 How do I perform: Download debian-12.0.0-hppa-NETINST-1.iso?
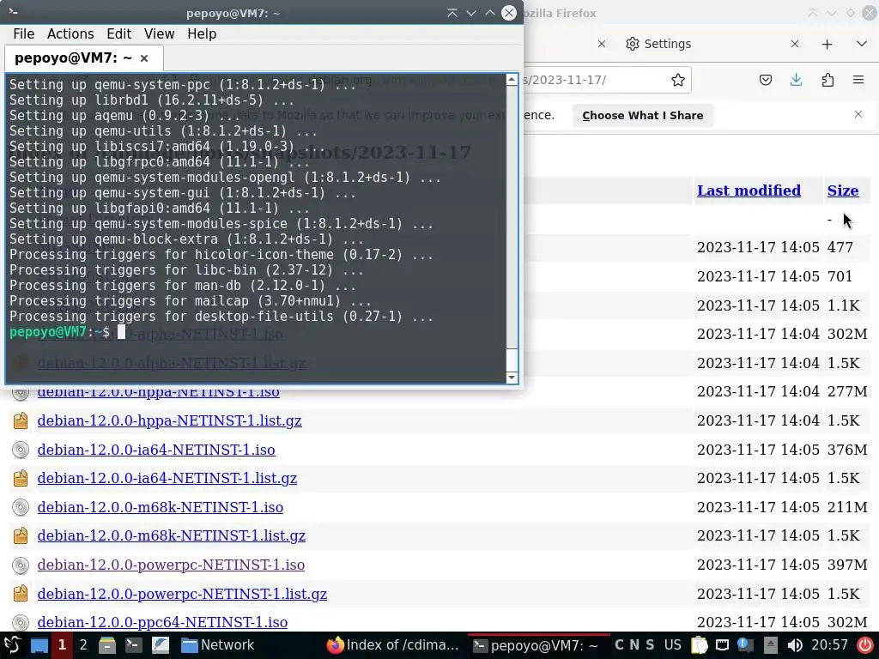click(x=158, y=391)
